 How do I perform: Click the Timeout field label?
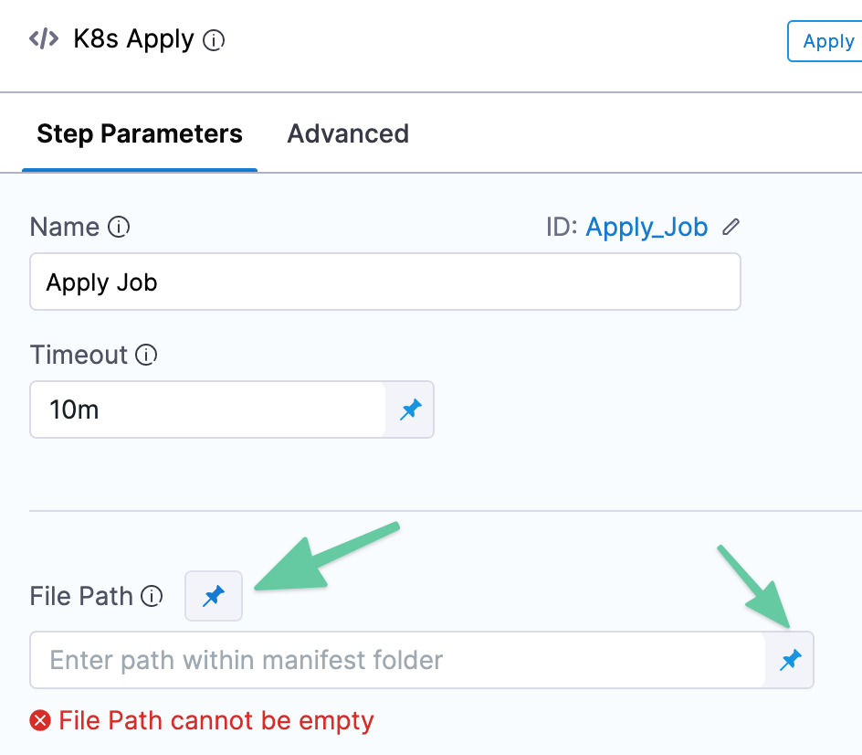point(79,355)
